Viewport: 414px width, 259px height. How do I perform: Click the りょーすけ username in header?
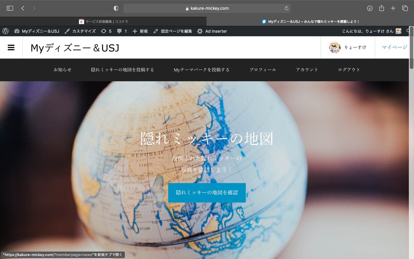click(355, 48)
